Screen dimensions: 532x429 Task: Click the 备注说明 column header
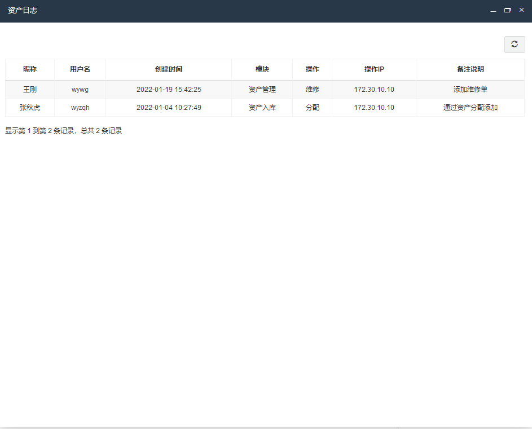tap(470, 69)
